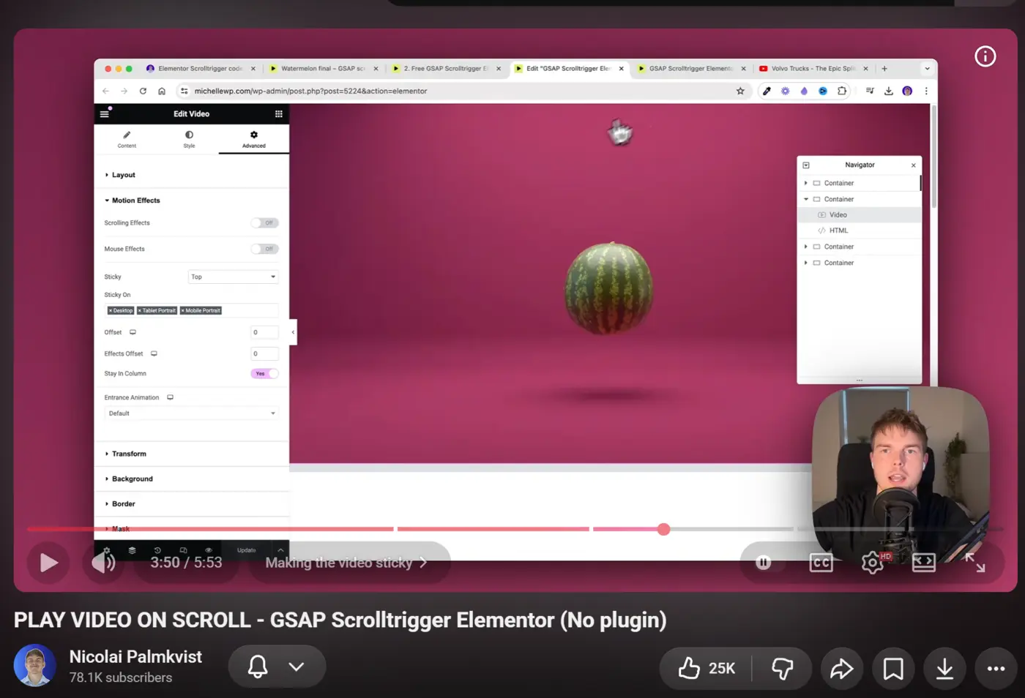The height and width of the screenshot is (698, 1025).
Task: Open Elementor widgets grid icon
Action: 278,114
